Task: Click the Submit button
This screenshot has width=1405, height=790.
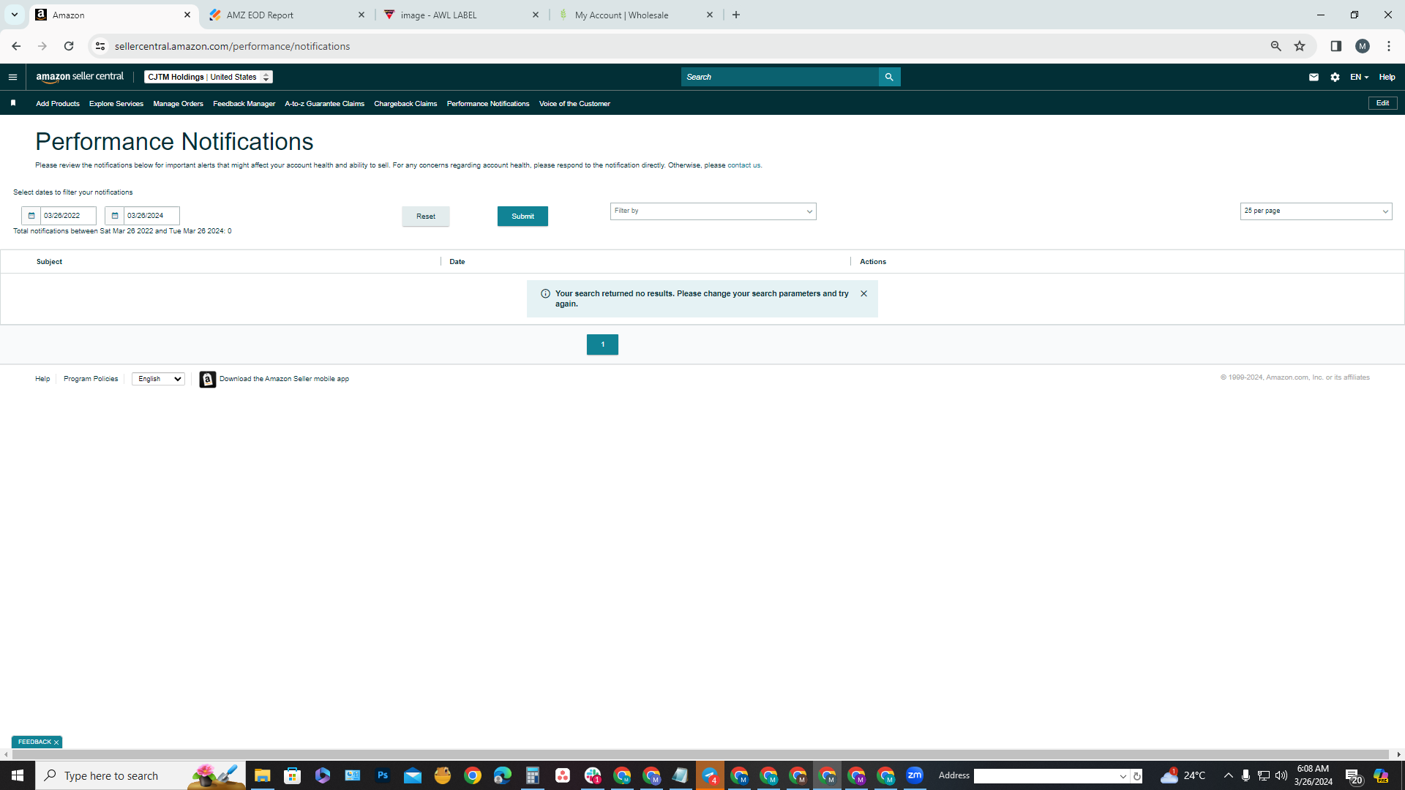Action: 522,217
